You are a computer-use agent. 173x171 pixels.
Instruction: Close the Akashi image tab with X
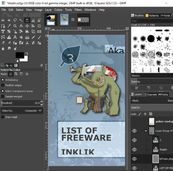tap(73, 20)
